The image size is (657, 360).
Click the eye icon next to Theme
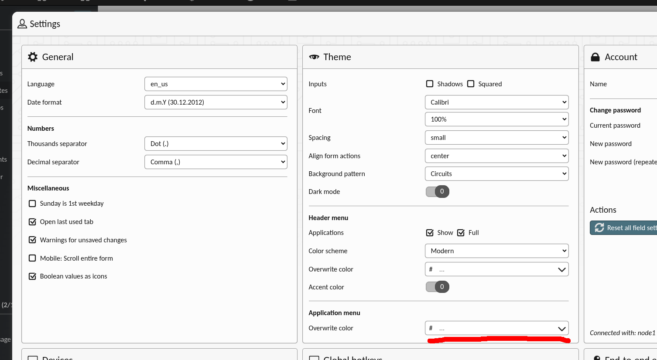[x=314, y=57]
